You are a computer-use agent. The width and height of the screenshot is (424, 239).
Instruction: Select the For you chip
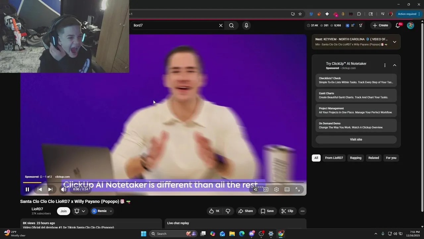point(391,158)
